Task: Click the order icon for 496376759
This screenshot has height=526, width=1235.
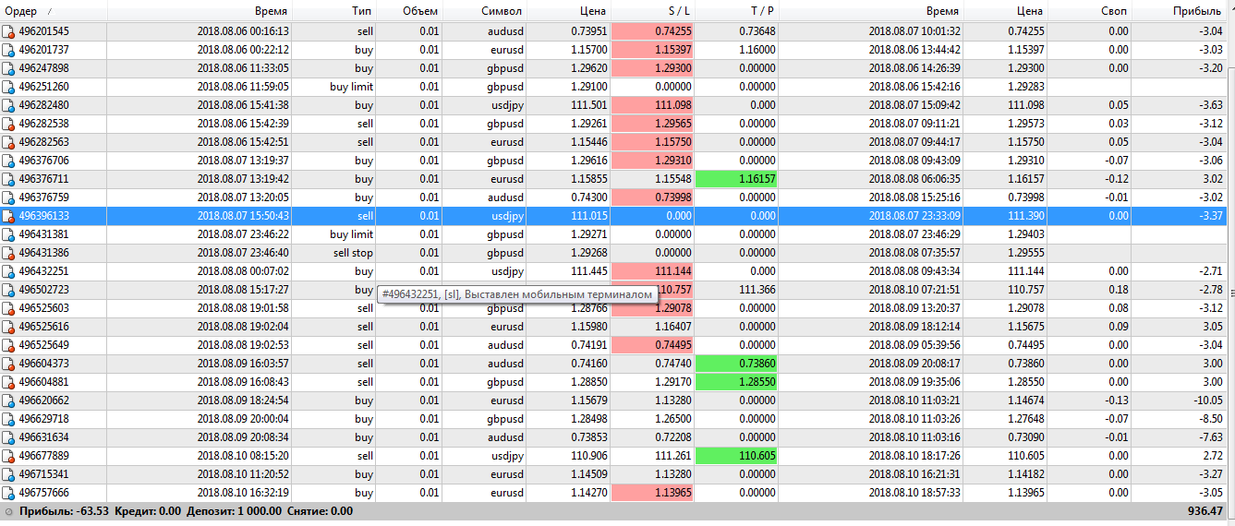Action: (x=8, y=197)
